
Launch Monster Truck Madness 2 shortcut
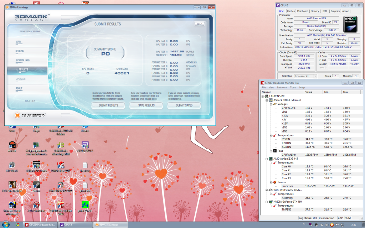tap(12, 208)
